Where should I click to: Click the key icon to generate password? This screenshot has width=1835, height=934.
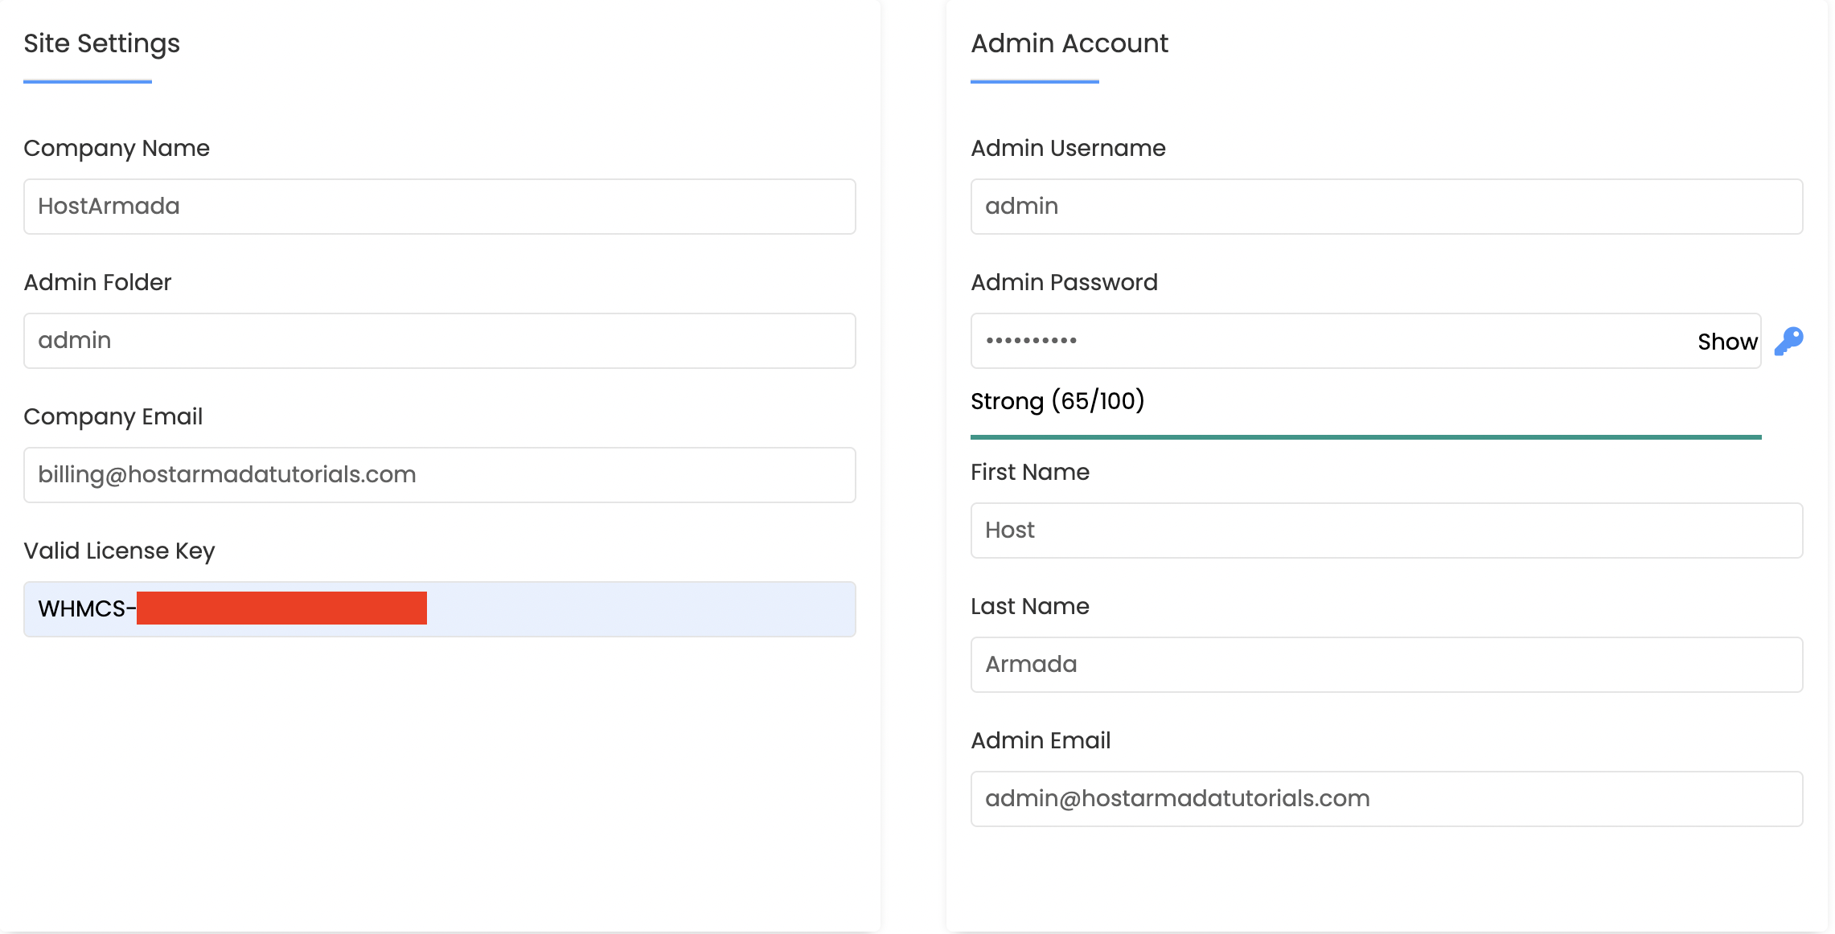[1788, 341]
